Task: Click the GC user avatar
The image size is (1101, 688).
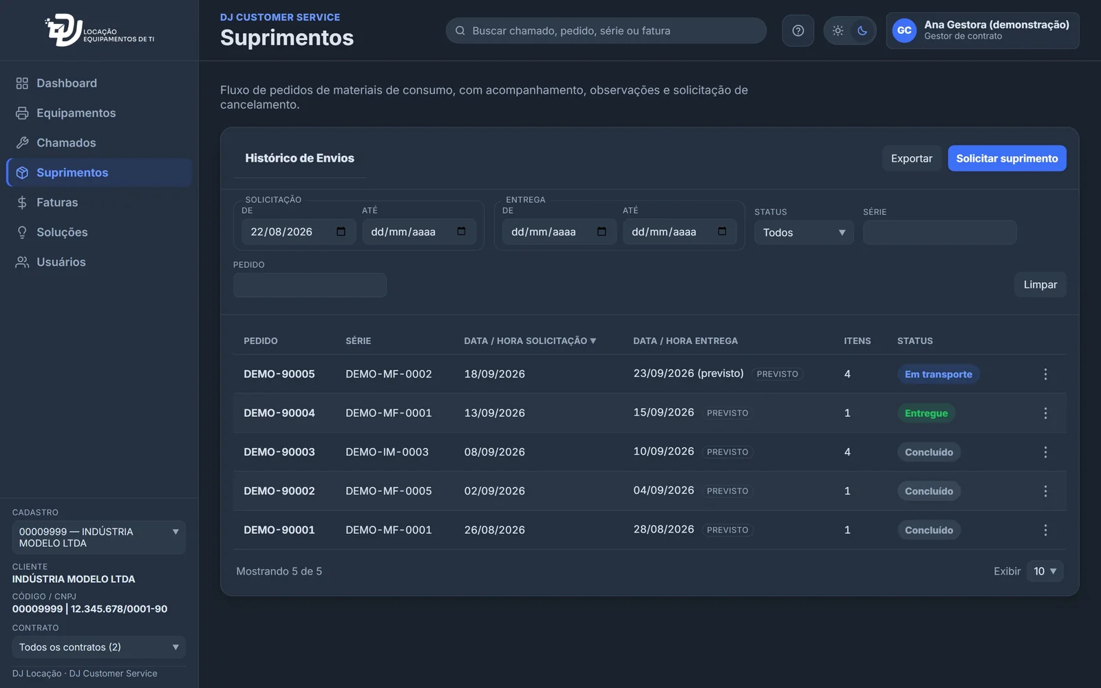Action: 904,30
